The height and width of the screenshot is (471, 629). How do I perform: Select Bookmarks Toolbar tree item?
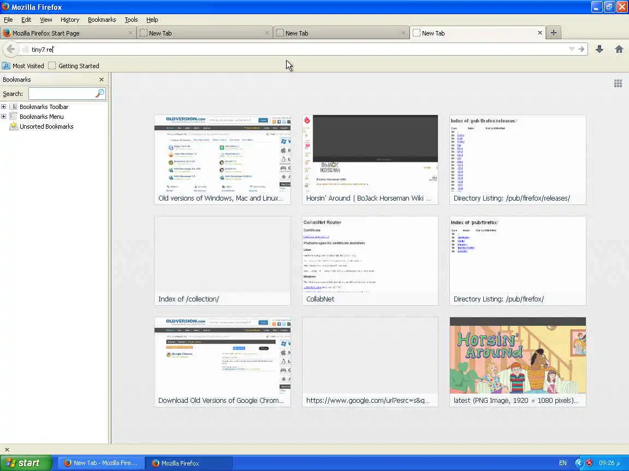pos(39,106)
